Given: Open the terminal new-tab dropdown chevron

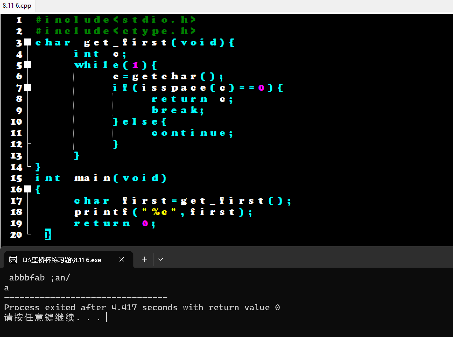Looking at the screenshot, I should coord(161,259).
